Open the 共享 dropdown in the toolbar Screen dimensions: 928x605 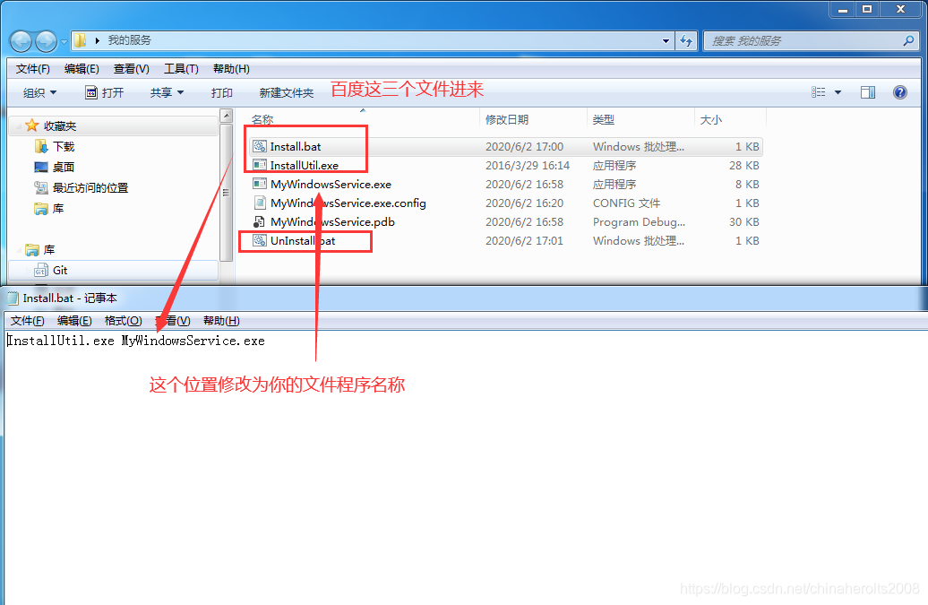pos(167,93)
